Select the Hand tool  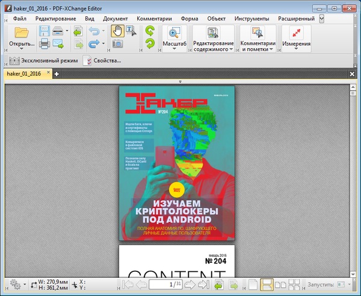(117, 30)
